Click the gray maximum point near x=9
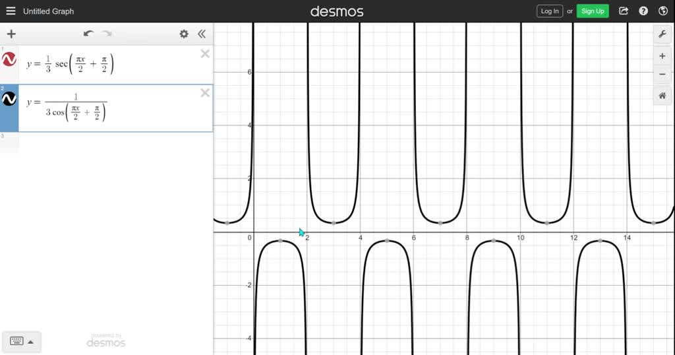675x355 pixels. tap(493, 241)
